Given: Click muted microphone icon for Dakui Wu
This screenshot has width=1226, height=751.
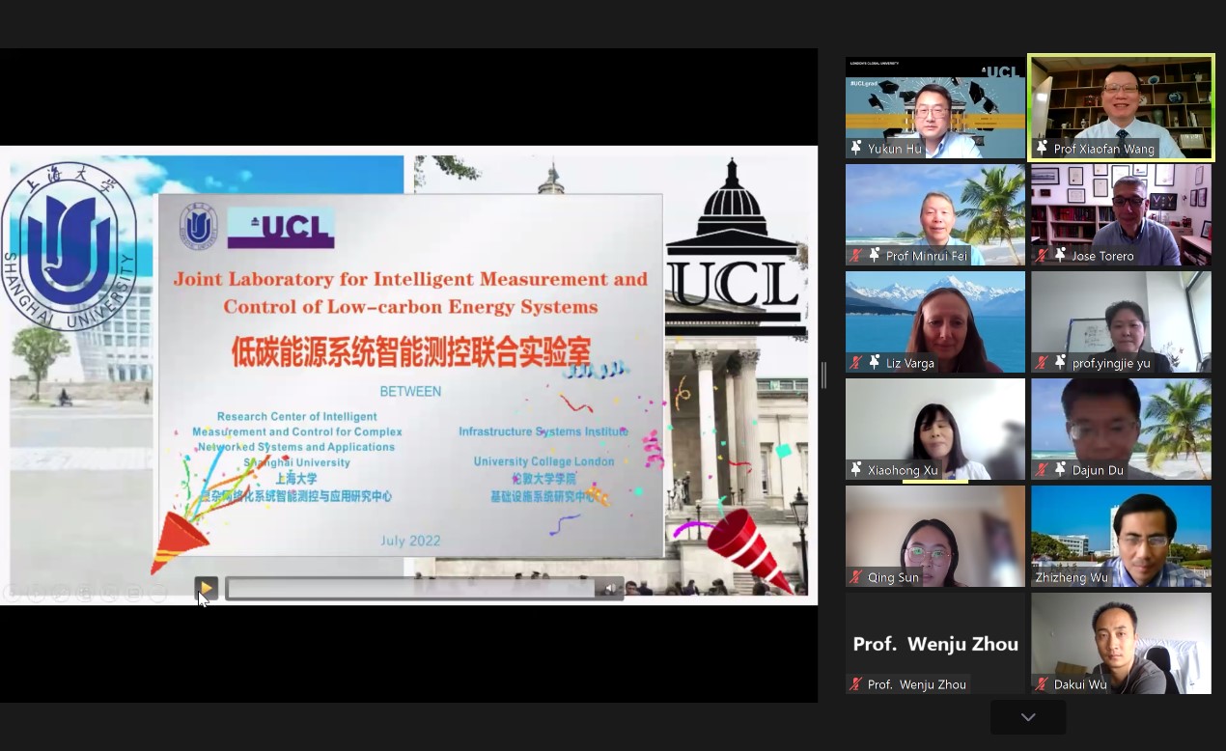Looking at the screenshot, I should pos(1042,684).
